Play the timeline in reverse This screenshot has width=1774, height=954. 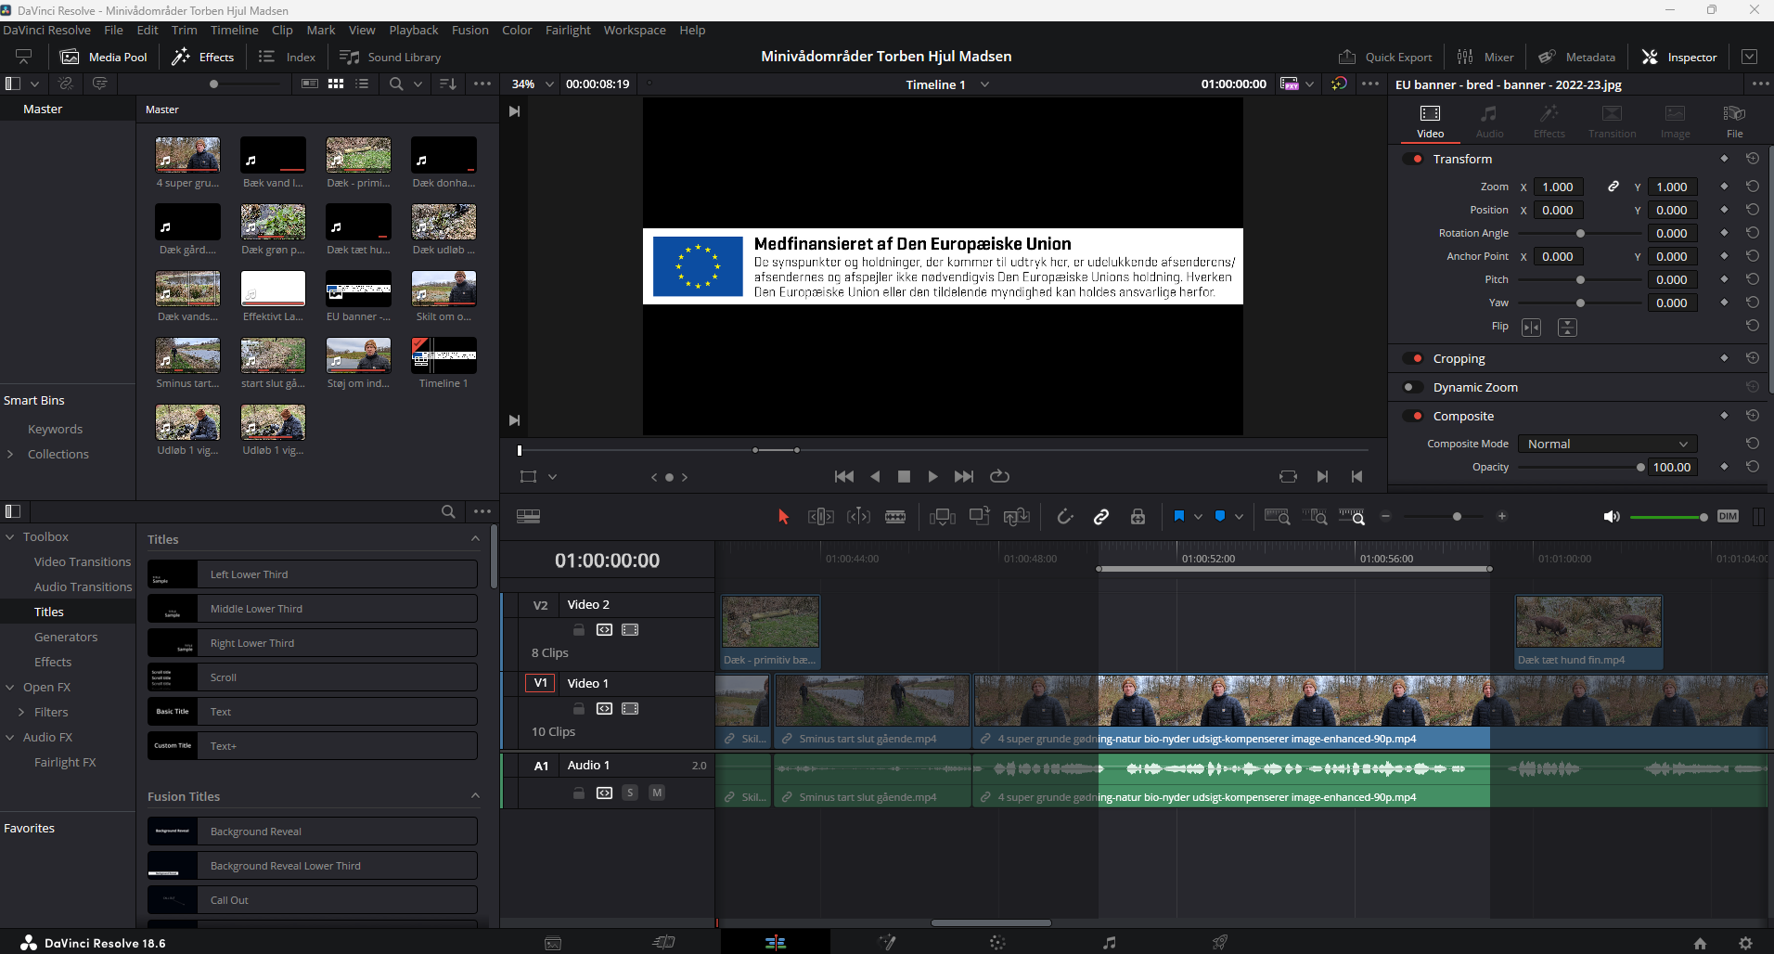pos(875,477)
